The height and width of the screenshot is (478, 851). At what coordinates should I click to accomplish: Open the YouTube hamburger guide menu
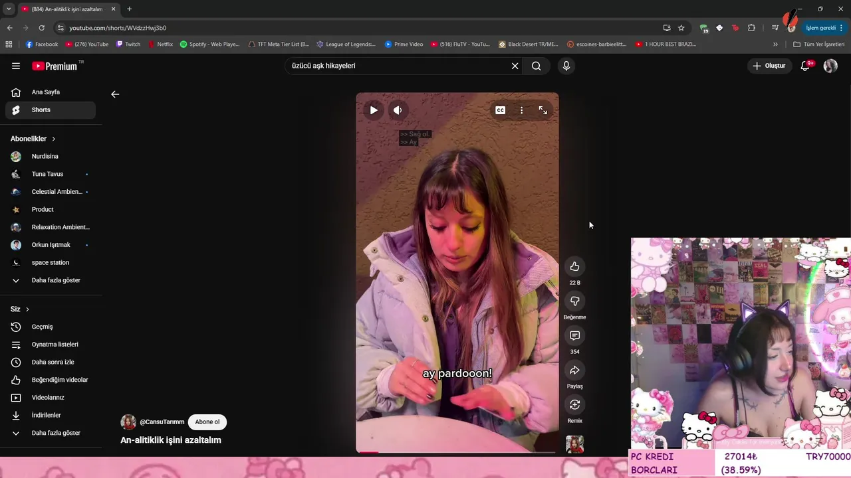(16, 66)
